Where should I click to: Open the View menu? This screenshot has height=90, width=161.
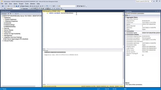[x=10, y=4]
